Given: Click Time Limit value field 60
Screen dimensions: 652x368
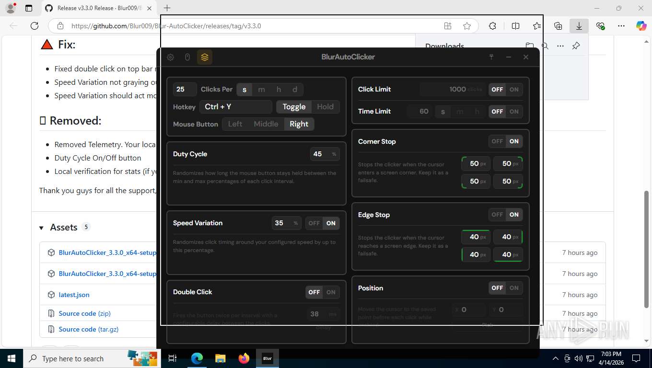Looking at the screenshot, I should [x=419, y=112].
